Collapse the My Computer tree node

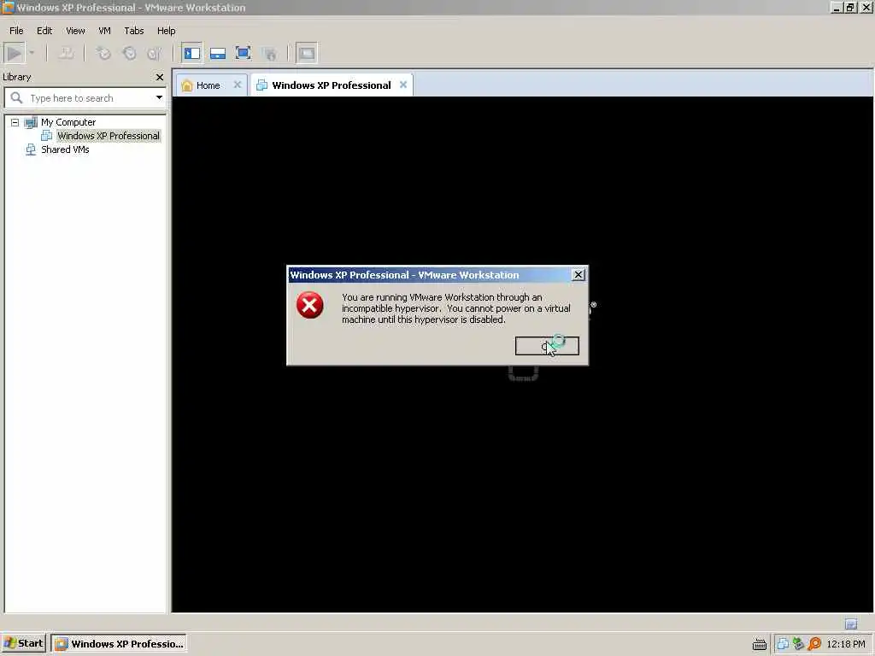[15, 122]
